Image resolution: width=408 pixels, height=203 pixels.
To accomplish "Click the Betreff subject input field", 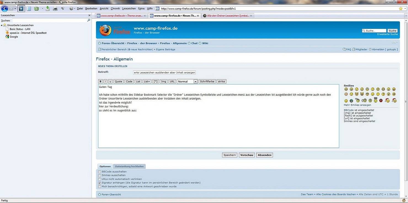I will point(164,73).
